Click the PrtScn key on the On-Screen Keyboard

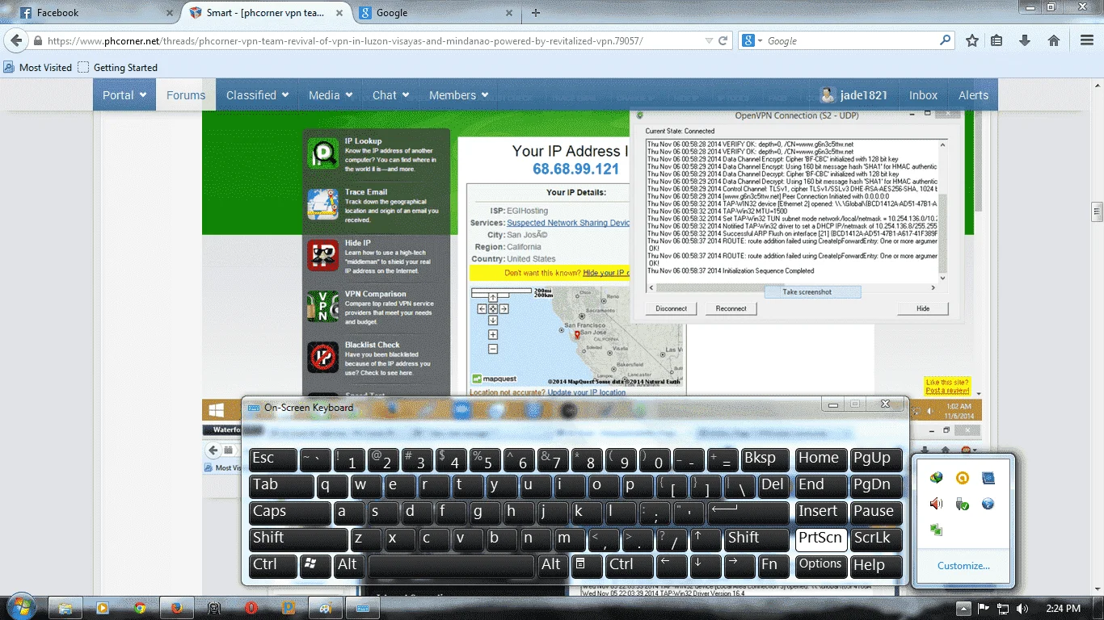tap(820, 539)
